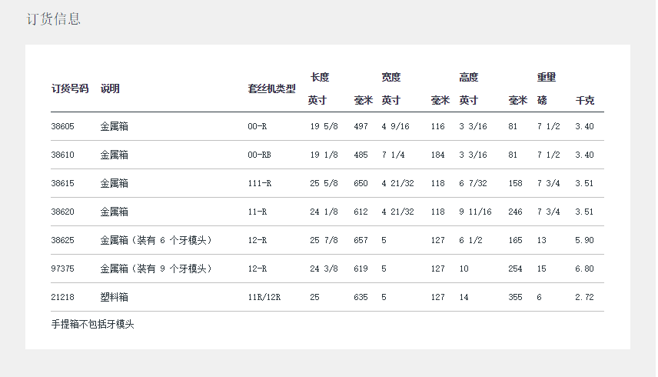The width and height of the screenshot is (658, 377).
Task: Click order number 38620
Action: coord(62,212)
